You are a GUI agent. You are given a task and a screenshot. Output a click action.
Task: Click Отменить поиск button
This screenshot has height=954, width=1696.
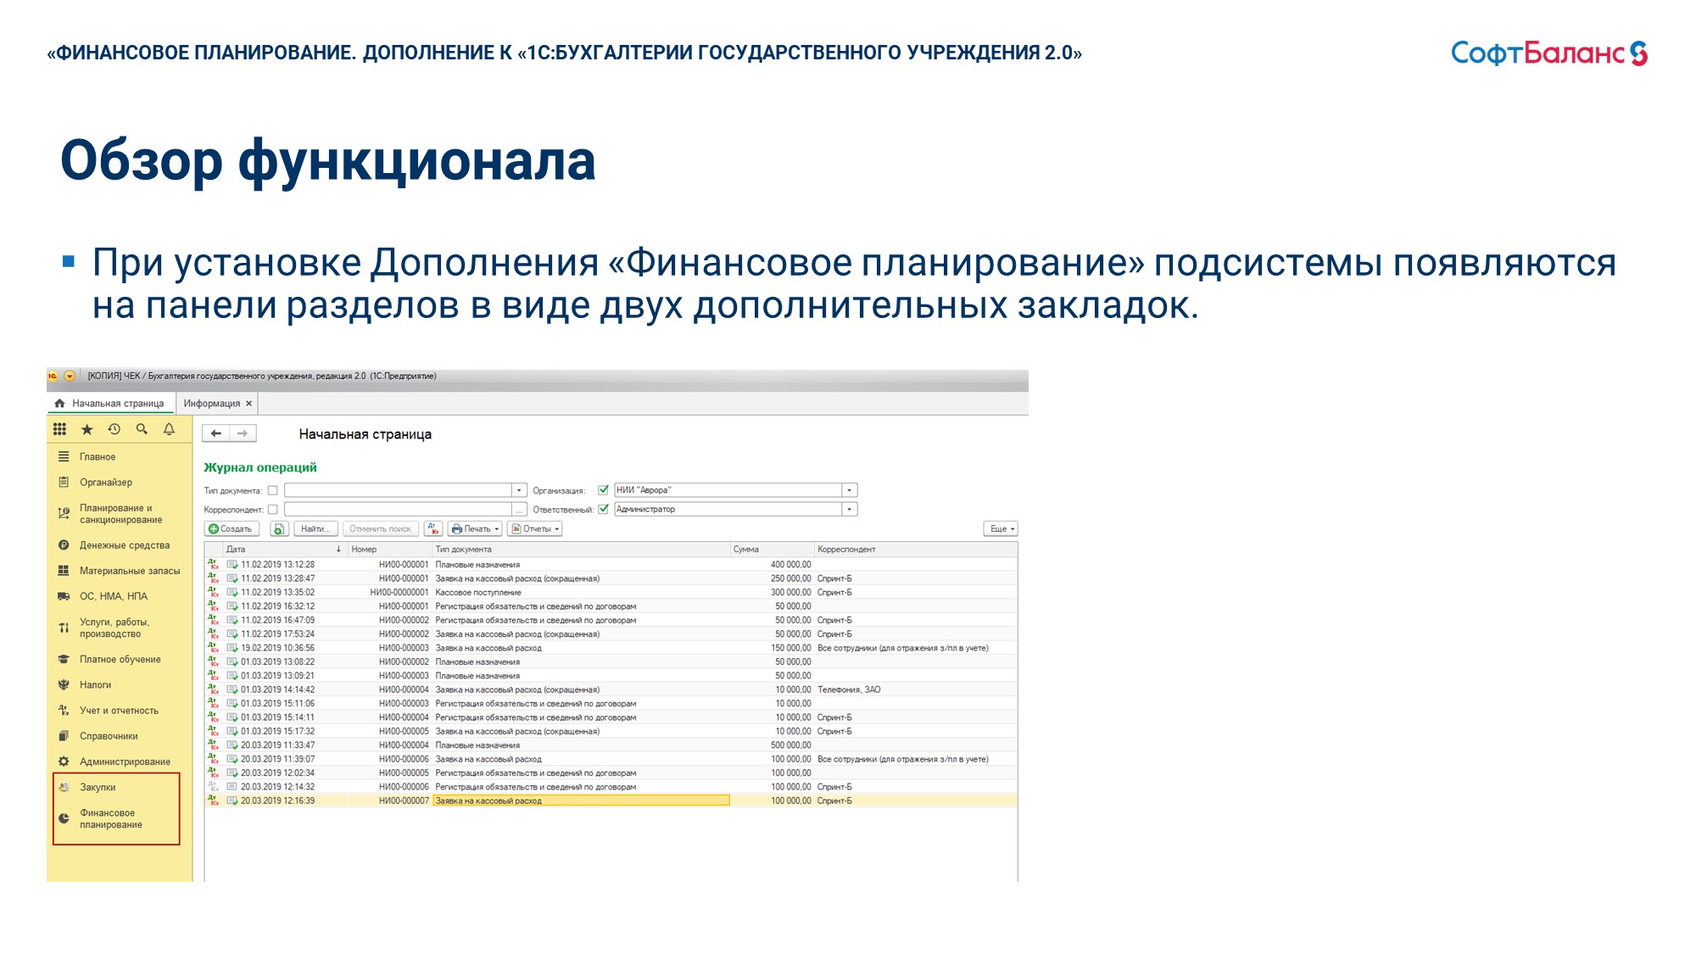pos(380,528)
